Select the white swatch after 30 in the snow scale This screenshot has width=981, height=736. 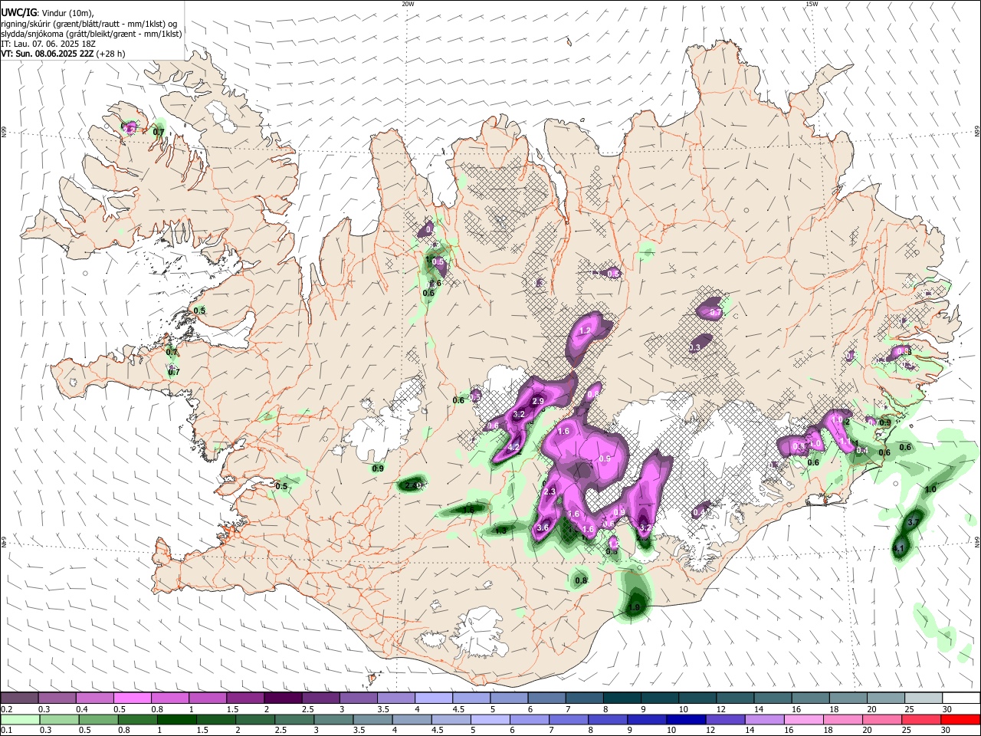tap(961, 698)
